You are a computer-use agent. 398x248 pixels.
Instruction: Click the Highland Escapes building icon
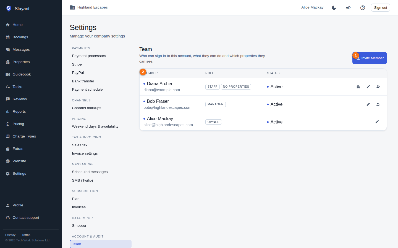72,7
